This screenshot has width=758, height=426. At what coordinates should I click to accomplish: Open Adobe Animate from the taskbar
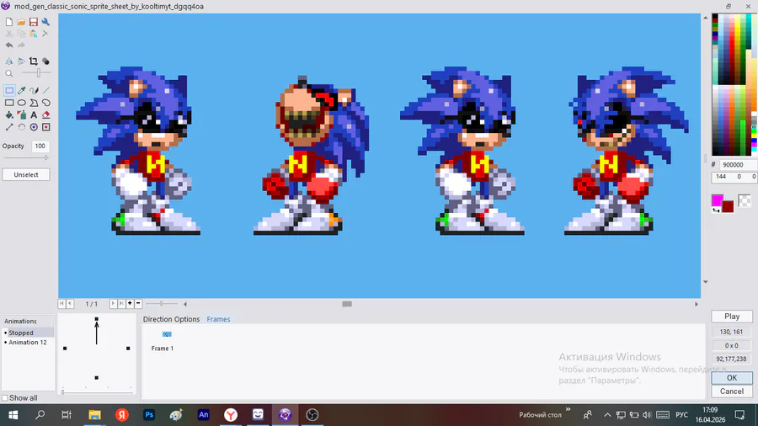click(204, 415)
